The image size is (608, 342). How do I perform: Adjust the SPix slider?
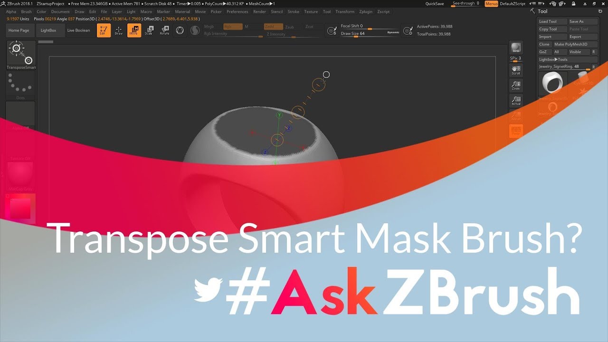(x=516, y=59)
